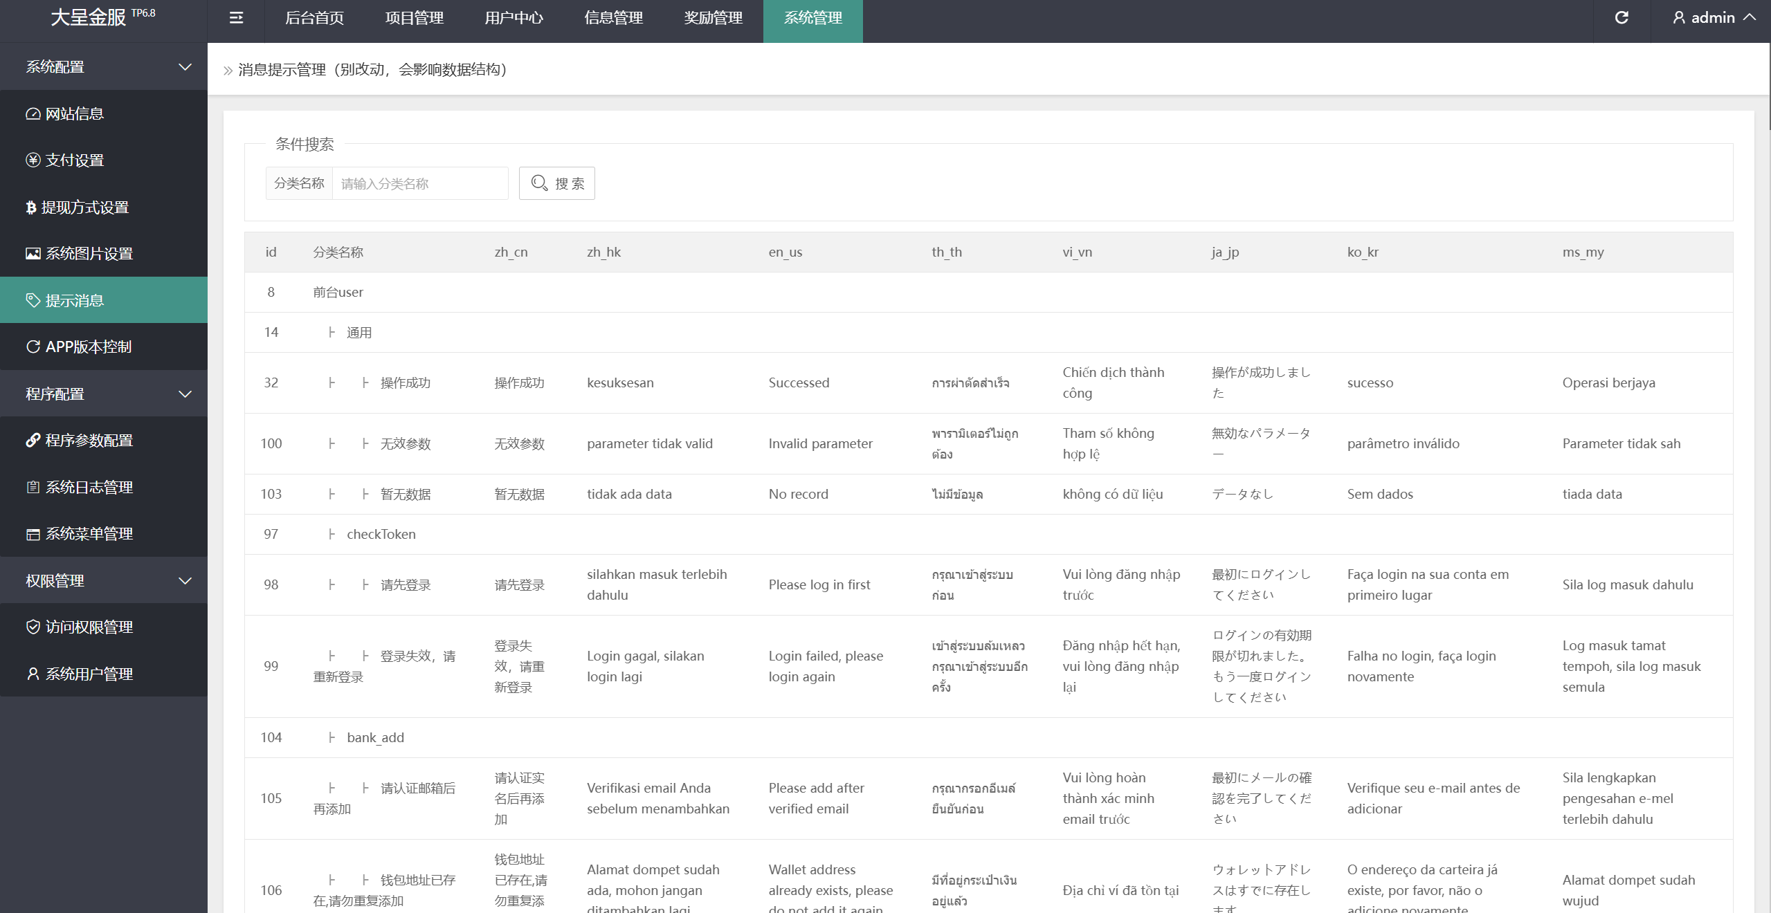
Task: Switch to 奖励管理 top menu
Action: 713,18
